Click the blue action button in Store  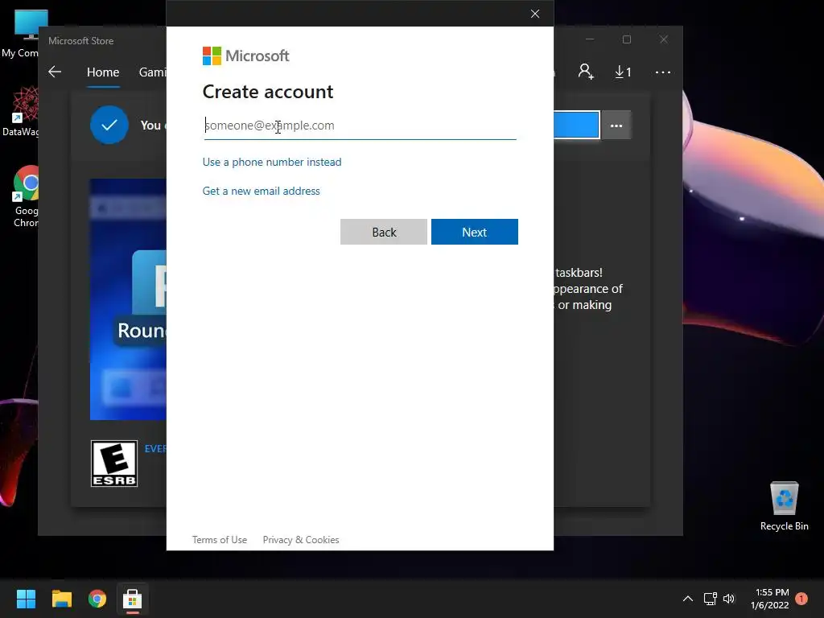click(576, 125)
